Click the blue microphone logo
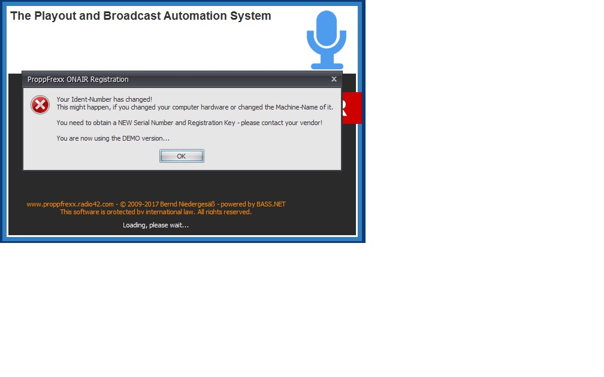The height and width of the screenshot is (377, 604). 327,39
